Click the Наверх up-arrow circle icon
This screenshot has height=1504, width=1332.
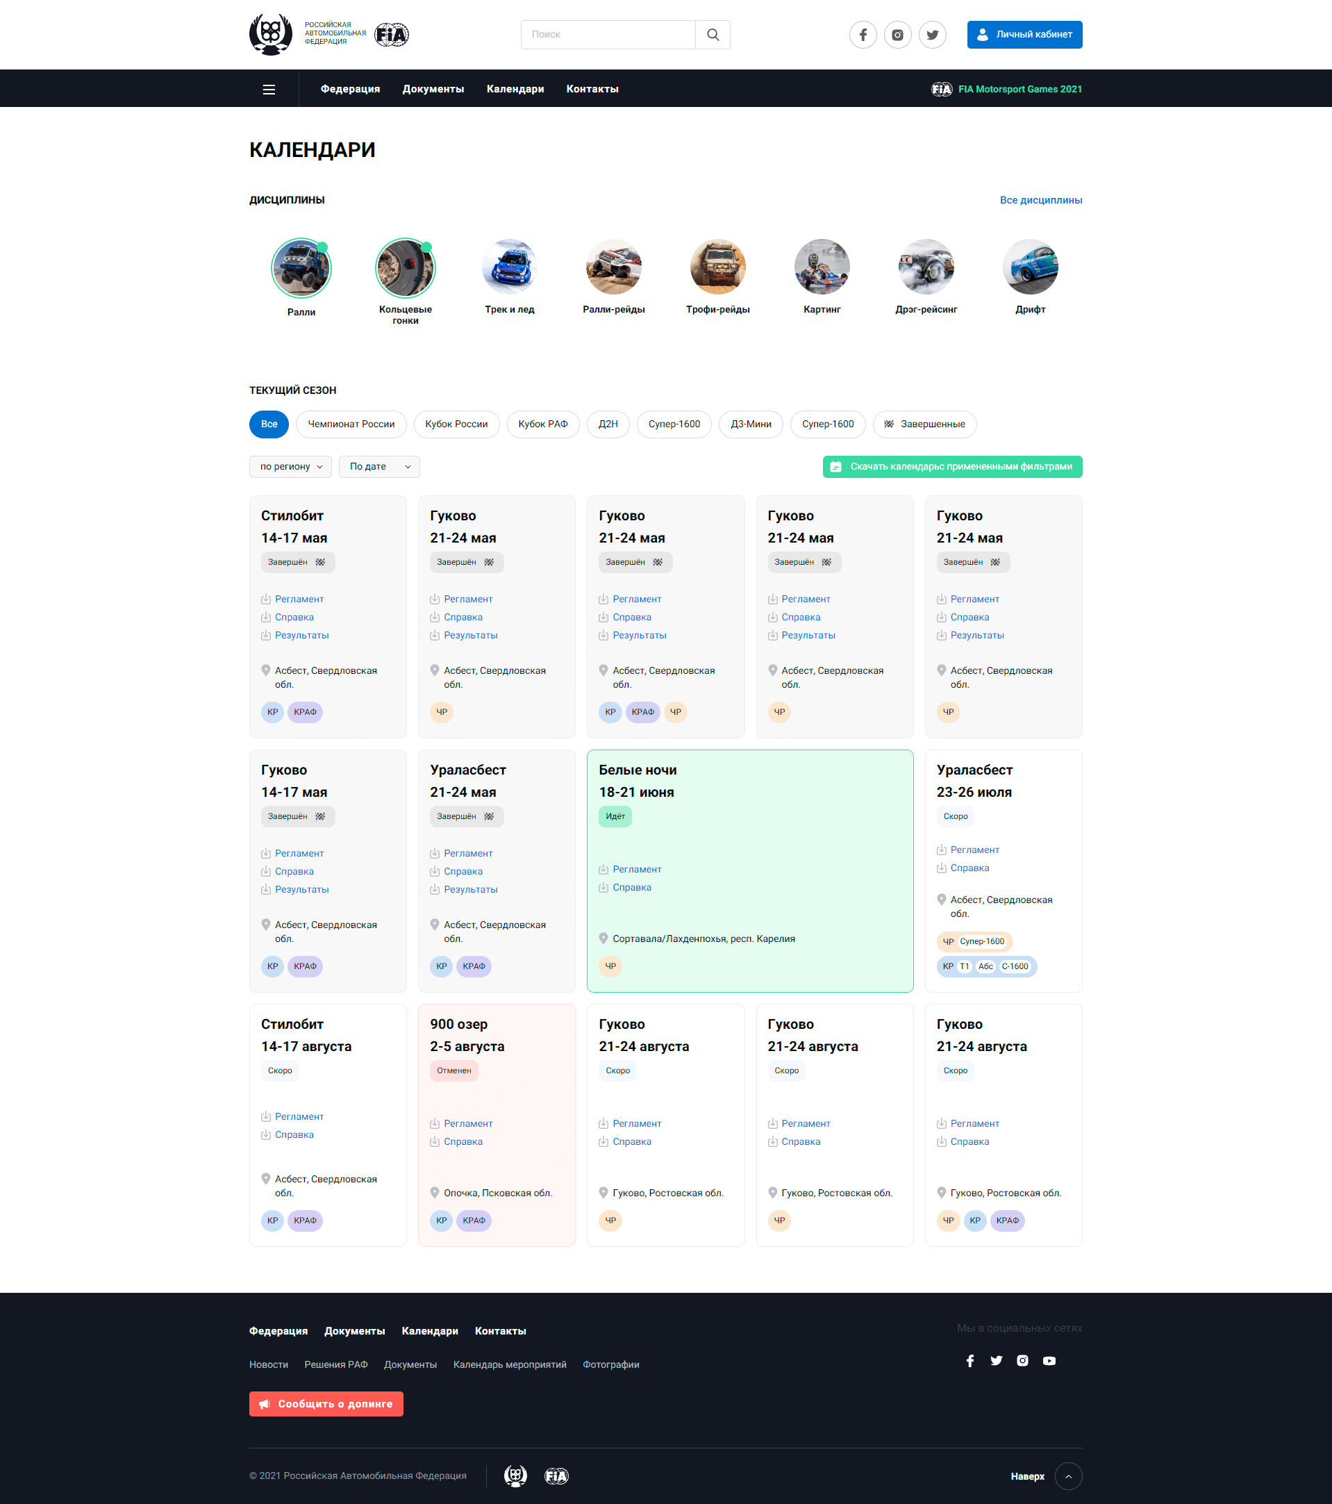[1069, 1476]
